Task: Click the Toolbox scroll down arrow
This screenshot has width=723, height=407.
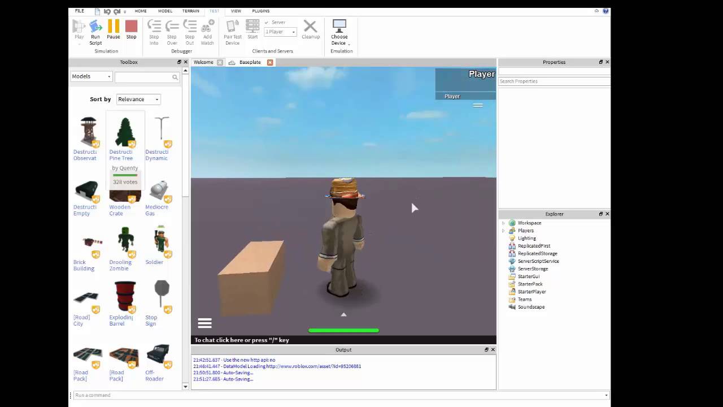Action: [185, 387]
